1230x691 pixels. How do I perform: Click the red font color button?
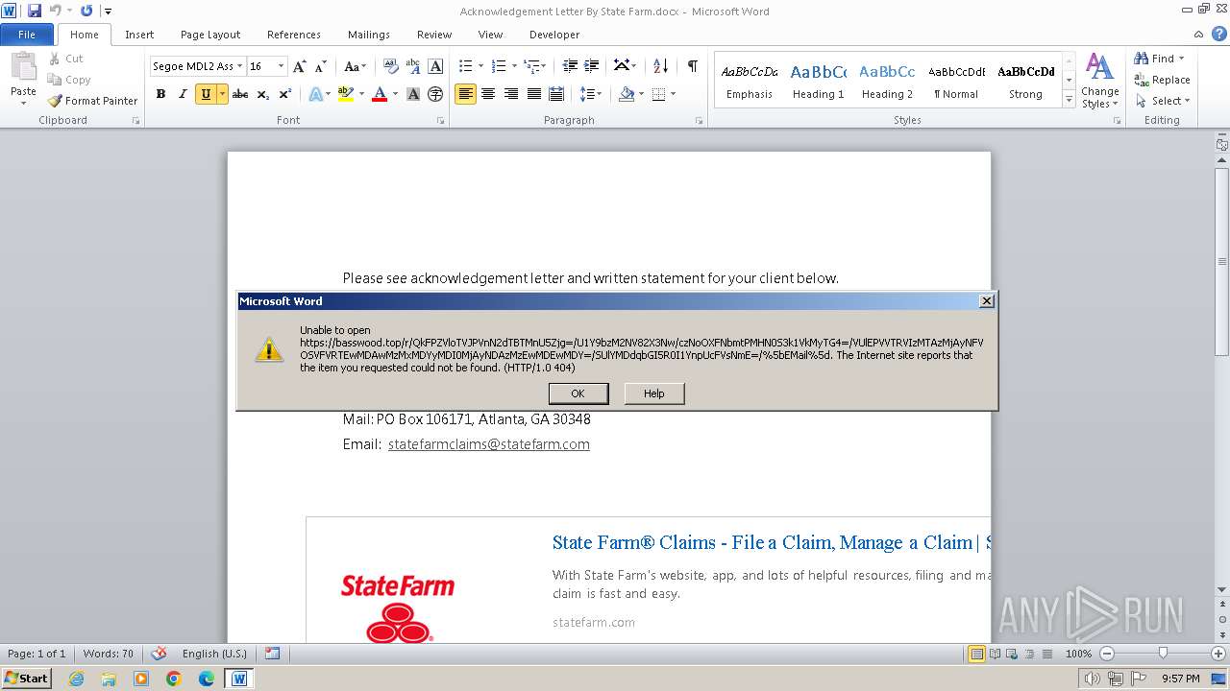[x=379, y=94]
